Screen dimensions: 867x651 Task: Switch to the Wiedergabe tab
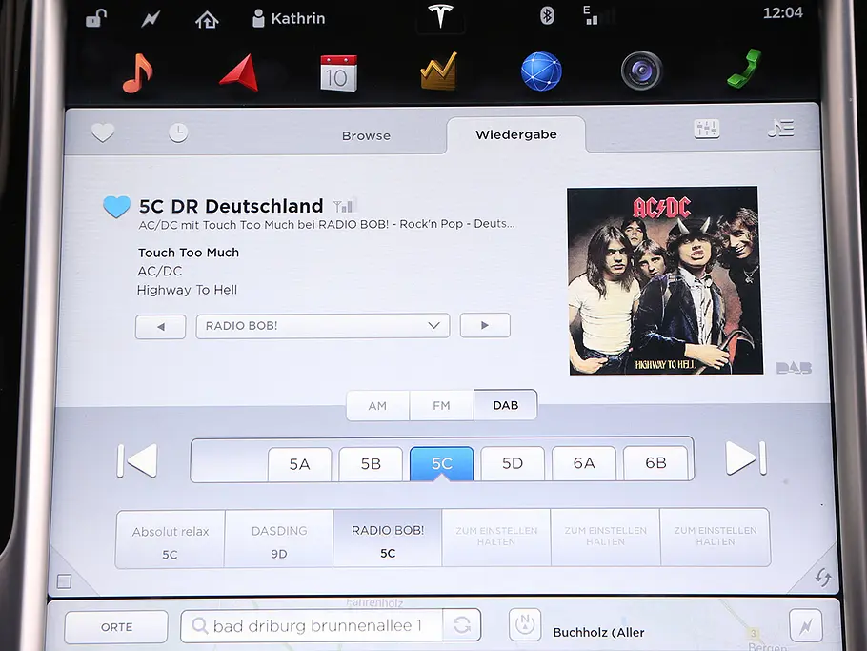click(x=515, y=134)
